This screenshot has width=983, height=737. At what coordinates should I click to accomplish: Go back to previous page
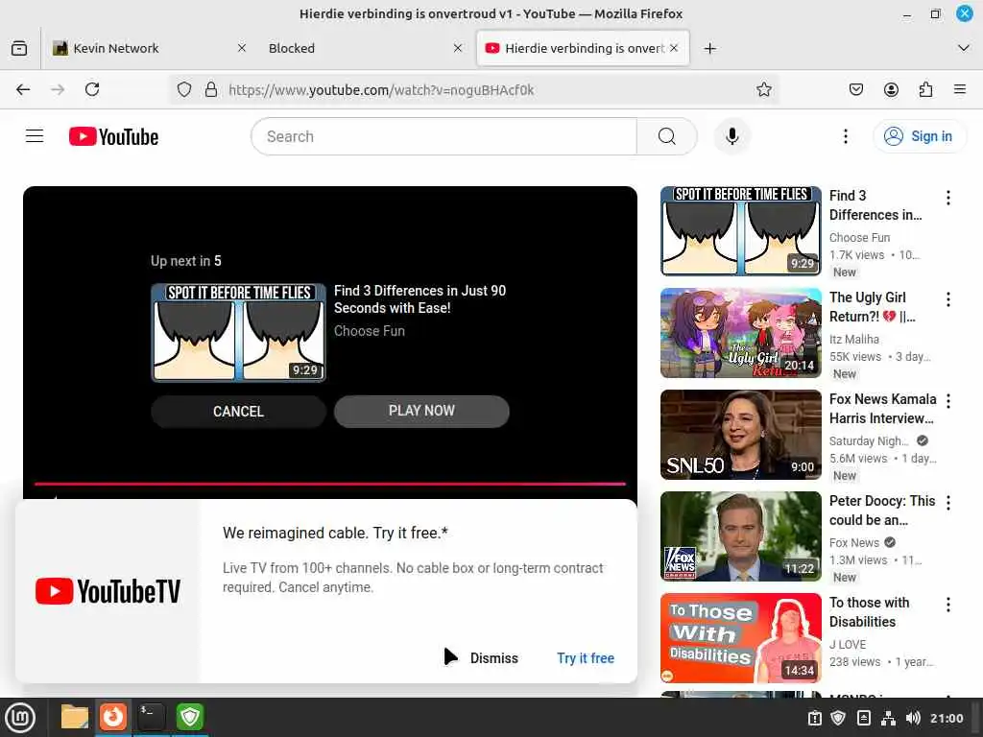23,89
